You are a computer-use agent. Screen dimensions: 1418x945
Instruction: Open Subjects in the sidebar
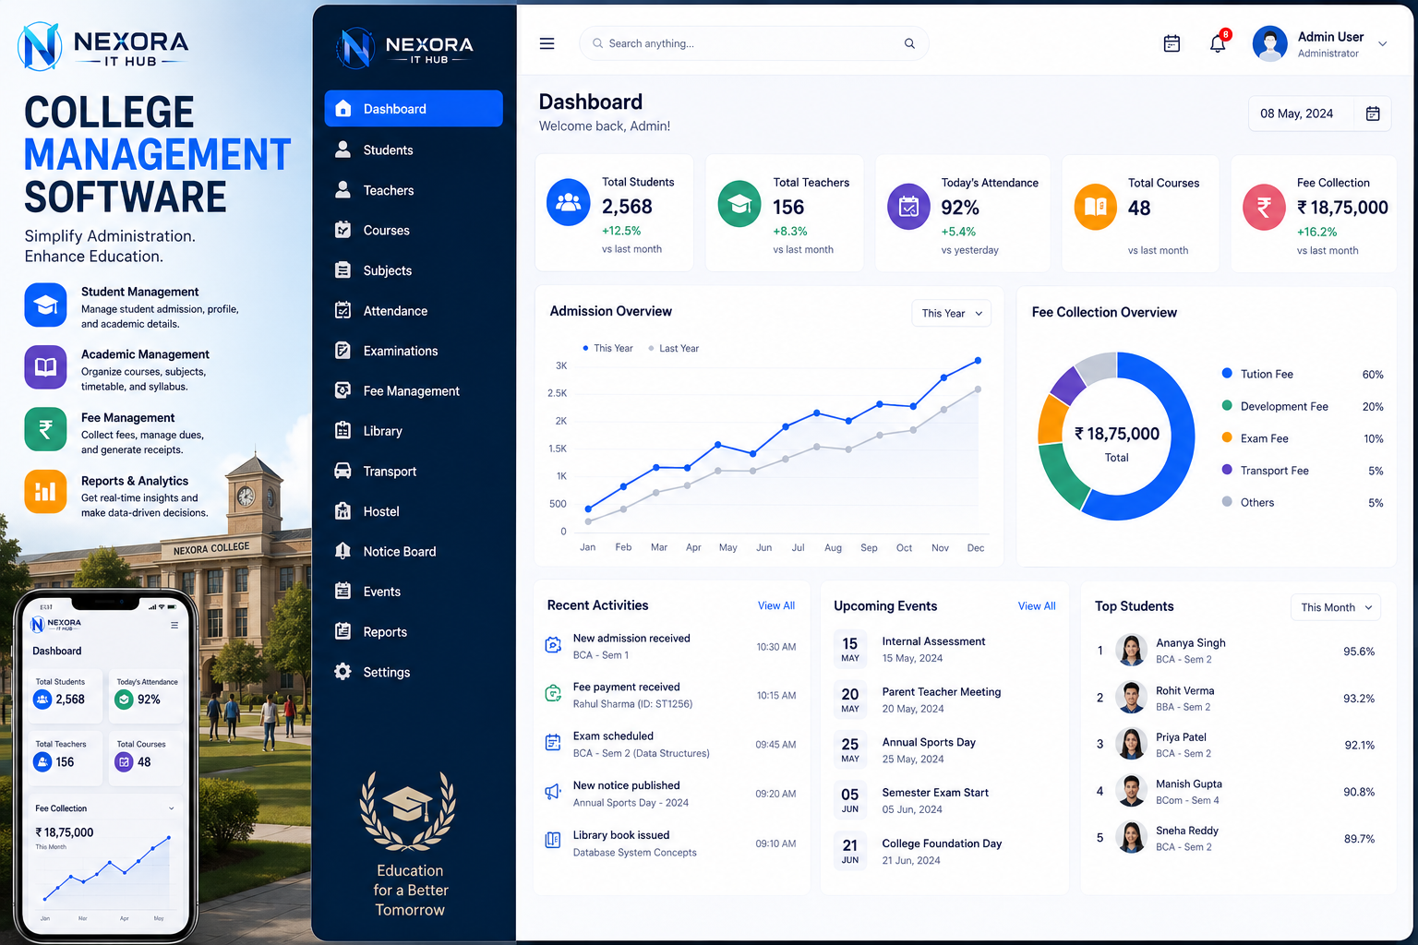414,271
